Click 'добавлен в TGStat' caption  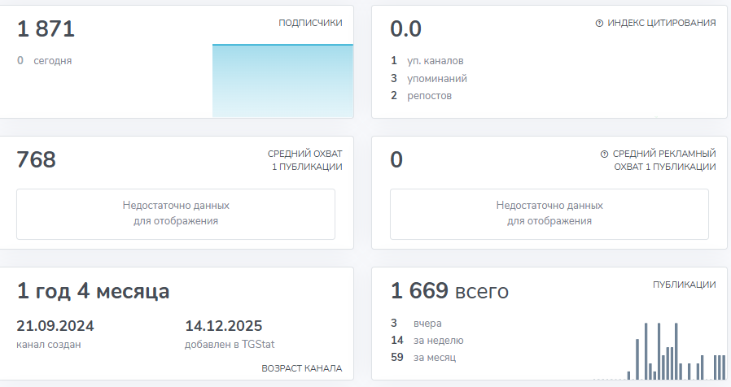click(x=230, y=345)
